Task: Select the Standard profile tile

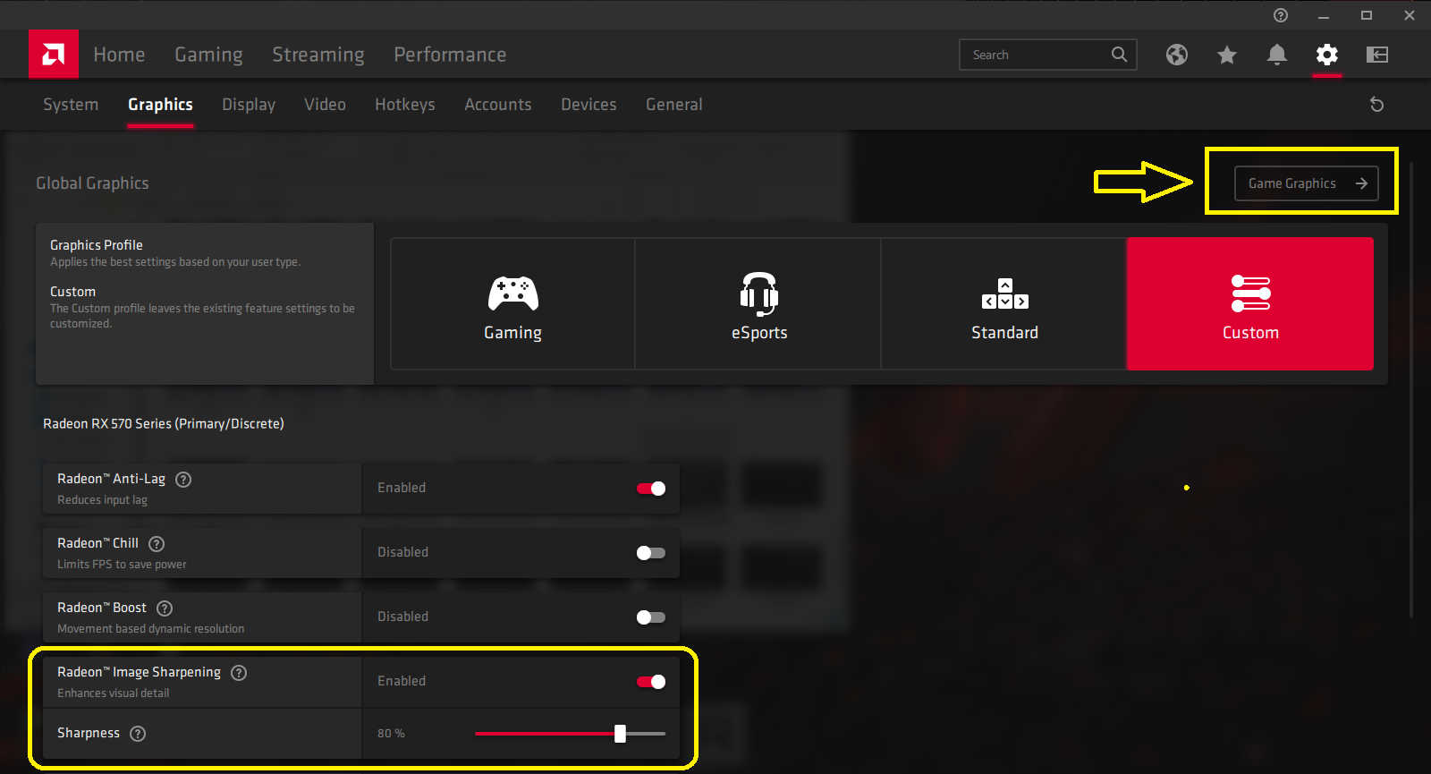Action: [1004, 303]
